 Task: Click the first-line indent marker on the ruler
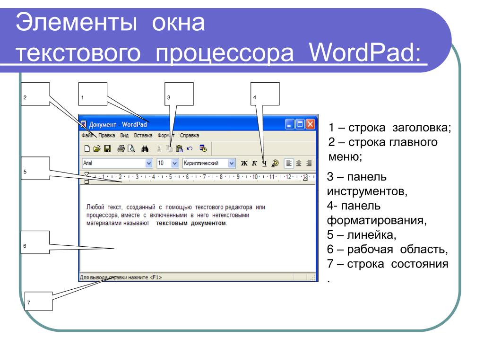87,174
